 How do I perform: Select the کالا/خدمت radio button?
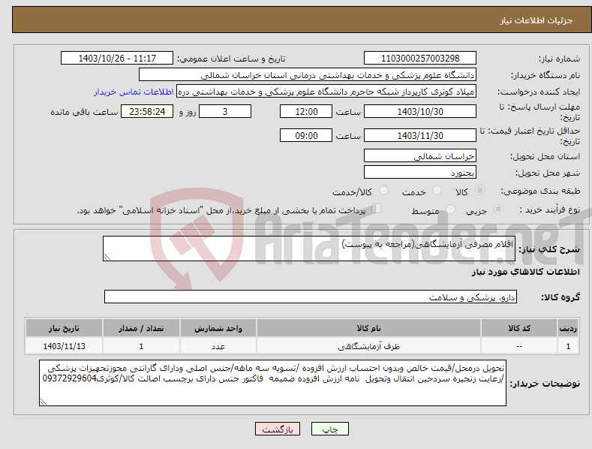[x=383, y=191]
